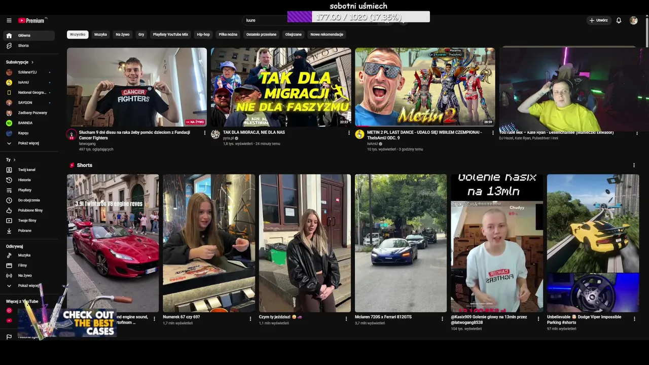Open the Shorts shelf options menu

634,165
